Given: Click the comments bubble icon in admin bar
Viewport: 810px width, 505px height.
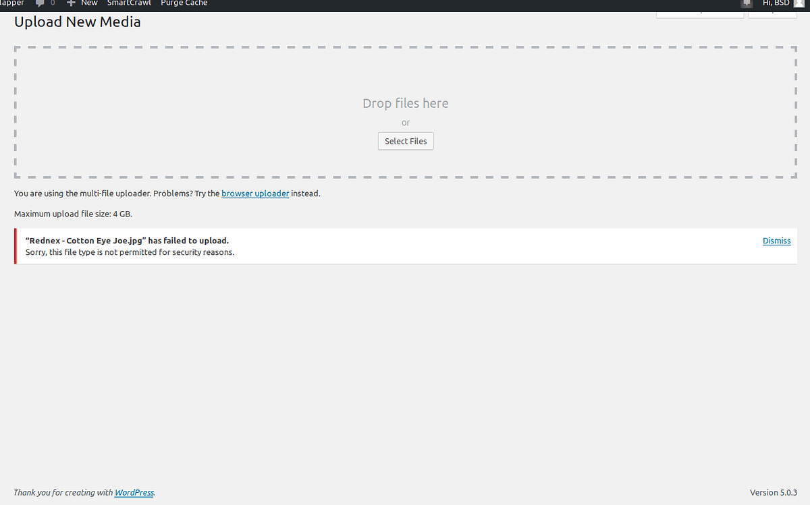Looking at the screenshot, I should coord(40,3).
